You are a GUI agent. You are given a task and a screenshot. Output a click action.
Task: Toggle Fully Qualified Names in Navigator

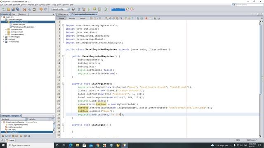[21, 136]
